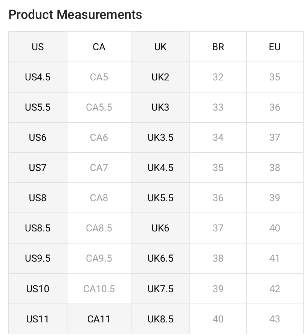
Task: Select the EU size 38 cell
Action: point(275,168)
